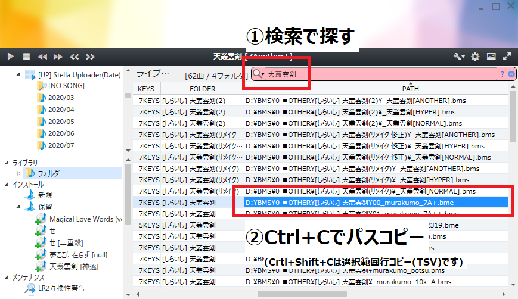Select the リメイク 修正 [ANOTHER].bms path row
The width and height of the screenshot is (518, 299).
(x=321, y=135)
